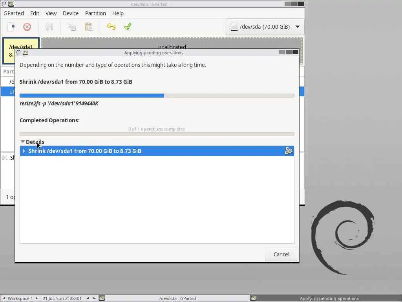The image size is (402, 302).
Task: Click the Resize/Move toolbar icon
Action: pyautogui.click(x=49, y=27)
